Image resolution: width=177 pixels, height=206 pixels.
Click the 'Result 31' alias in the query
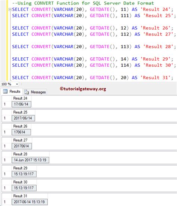155,78
